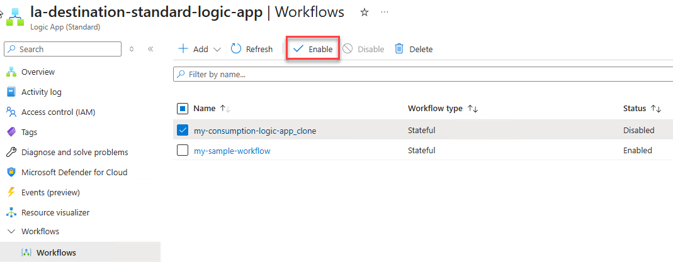Screen dimensions: 673x265
Task: Click the favorite star icon beside the title
Action: click(364, 12)
